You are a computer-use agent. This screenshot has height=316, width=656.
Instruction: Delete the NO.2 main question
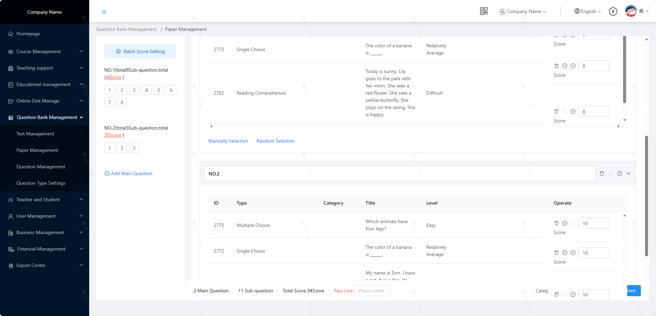[601, 173]
